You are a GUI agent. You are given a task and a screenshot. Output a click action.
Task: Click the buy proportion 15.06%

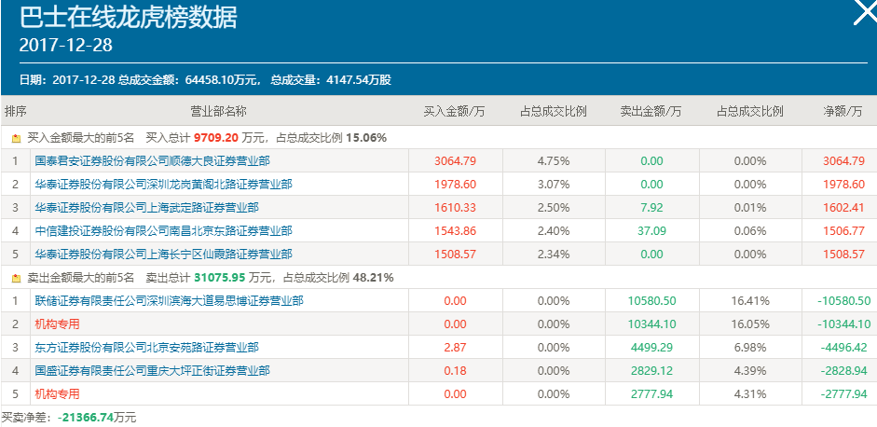pyautogui.click(x=366, y=138)
